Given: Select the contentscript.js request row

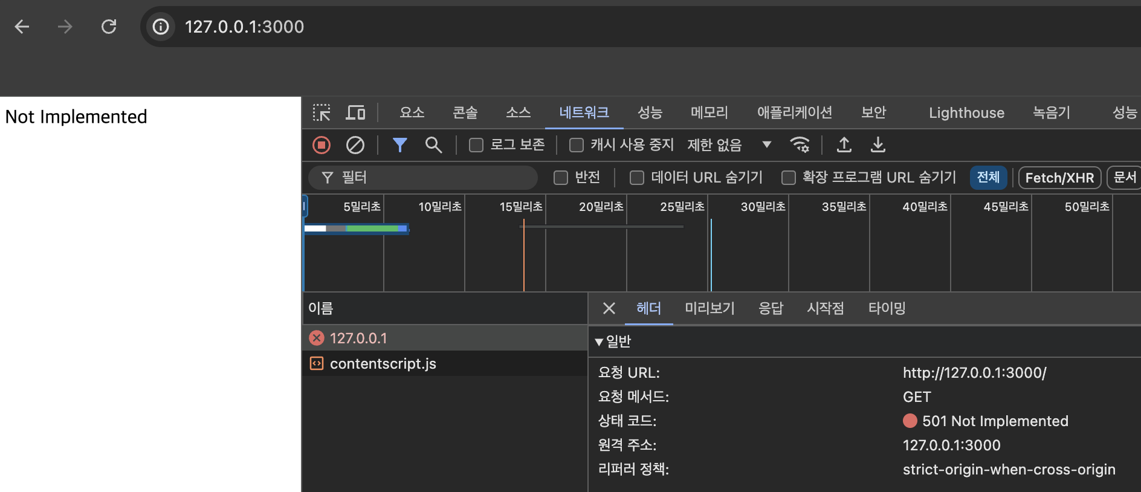Looking at the screenshot, I should (445, 363).
